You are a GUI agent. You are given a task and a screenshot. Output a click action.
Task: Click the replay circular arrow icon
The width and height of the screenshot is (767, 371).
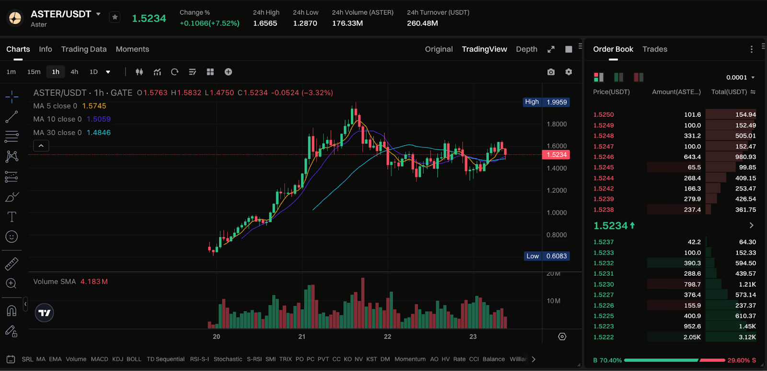pos(174,72)
